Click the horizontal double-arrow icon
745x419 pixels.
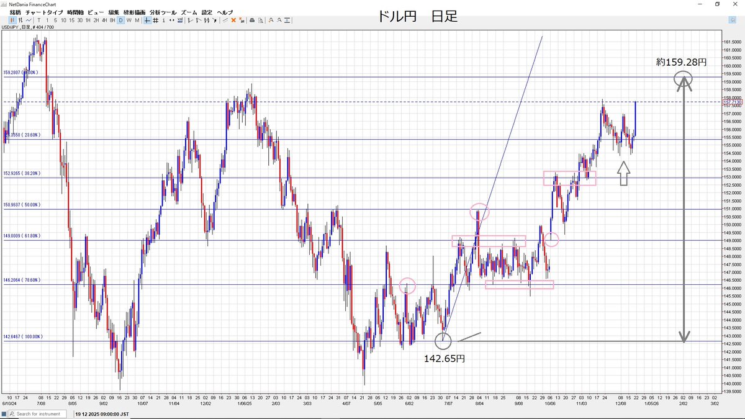tap(171, 20)
